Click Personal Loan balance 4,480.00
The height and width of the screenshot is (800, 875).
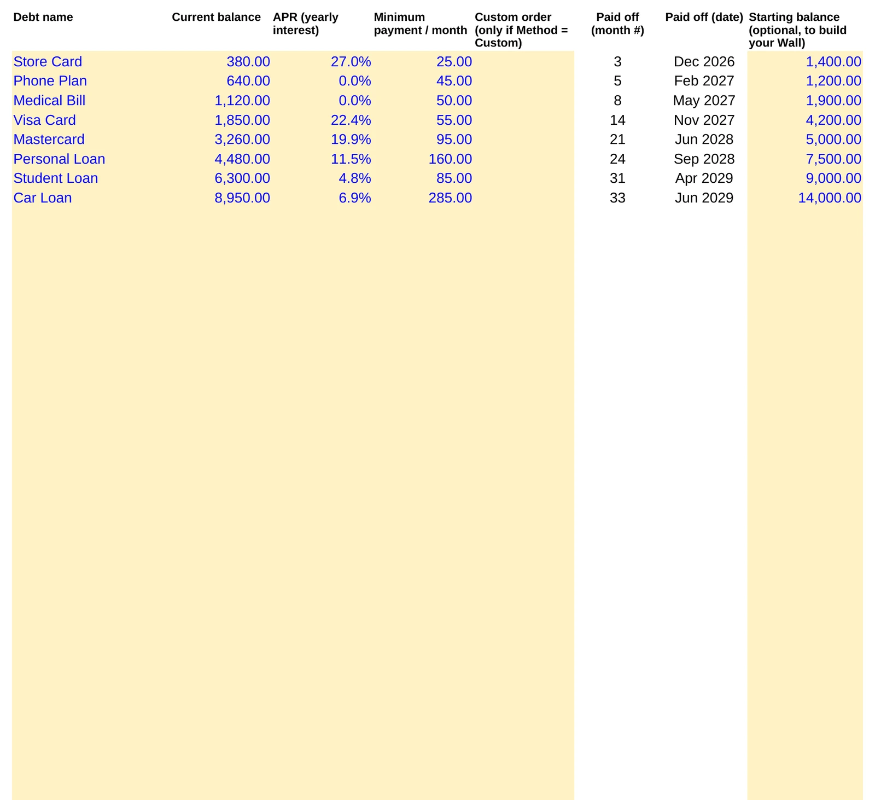(242, 159)
